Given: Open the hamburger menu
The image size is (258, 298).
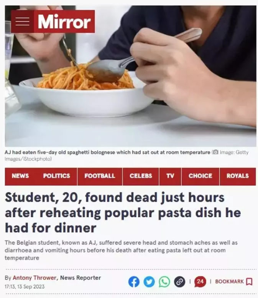Looking at the screenshot, I should pos(22,21).
